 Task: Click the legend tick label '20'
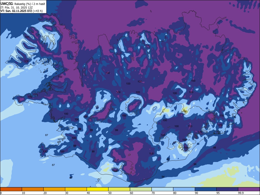tap(45, 193)
